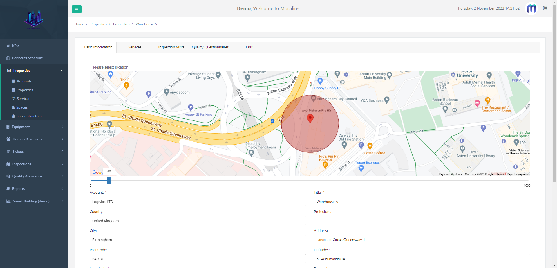557x268 pixels.
Task: Expand the Human Resources sidebar section
Action: [x=62, y=139]
